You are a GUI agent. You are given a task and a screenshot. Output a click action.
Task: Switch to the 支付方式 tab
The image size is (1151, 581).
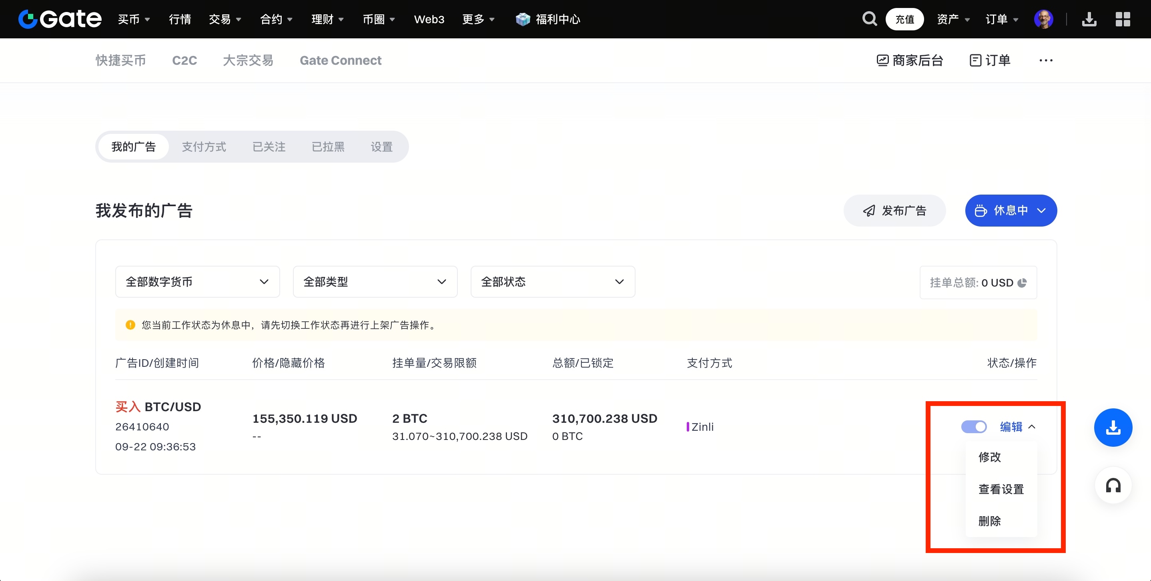point(204,147)
